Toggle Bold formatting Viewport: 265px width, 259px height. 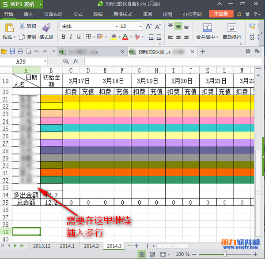pyautogui.click(x=63, y=37)
